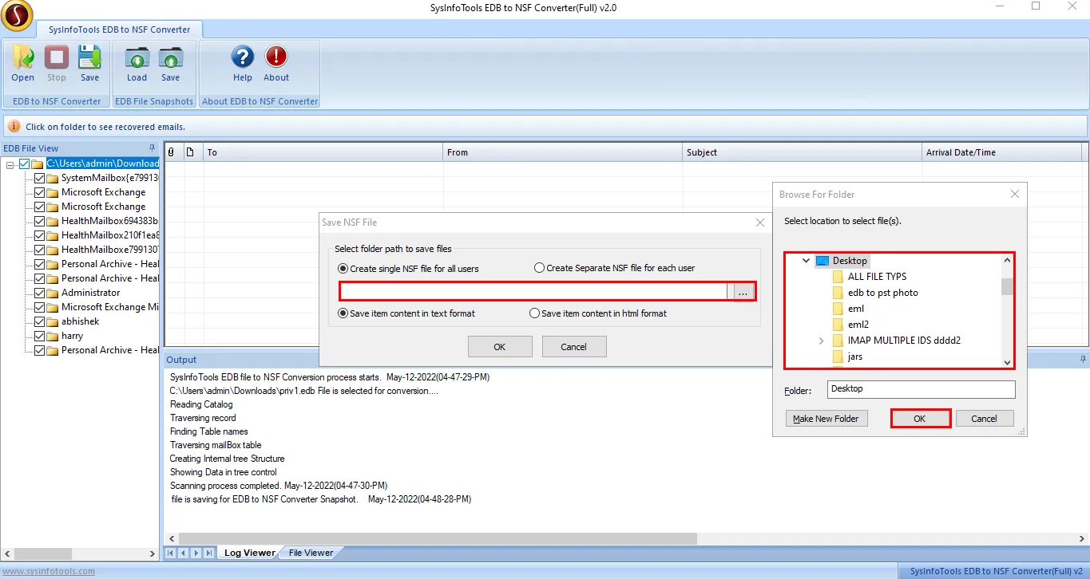Click the down arrow of the folder browser scrollbar
This screenshot has height=579, width=1090.
(1008, 362)
